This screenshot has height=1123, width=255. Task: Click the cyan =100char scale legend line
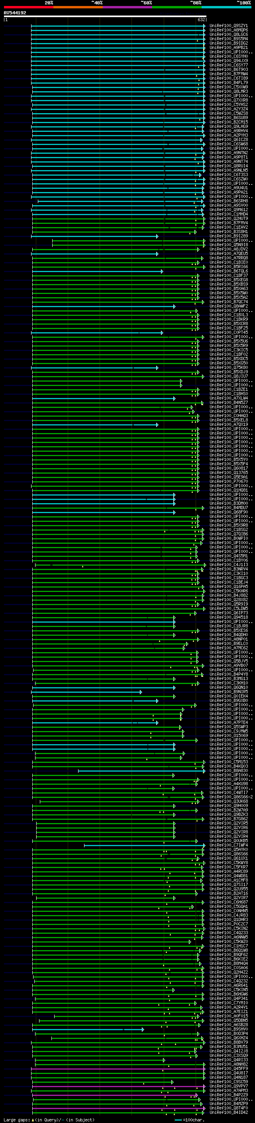pyautogui.click(x=178, y=1120)
